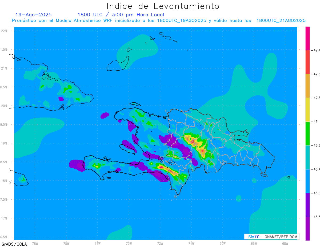The height and width of the screenshot is (247, 320).
Task: Click the 19N latitude label
Action: tap(5, 143)
